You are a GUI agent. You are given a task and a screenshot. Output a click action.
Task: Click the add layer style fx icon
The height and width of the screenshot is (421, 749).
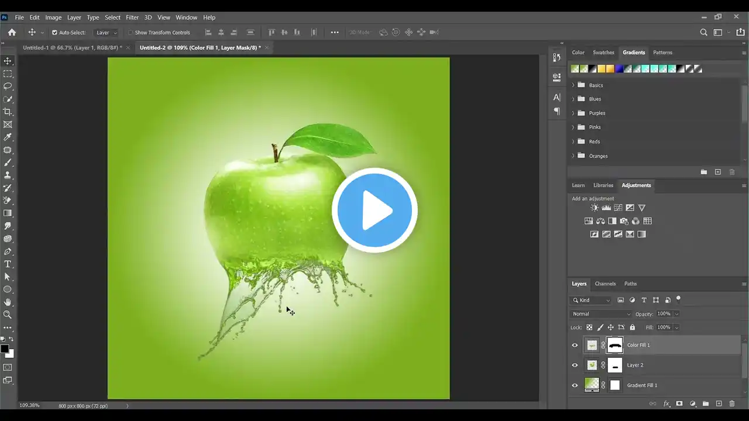[666, 403]
